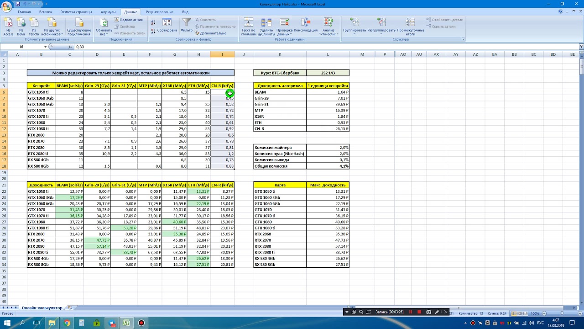This screenshot has height=329, width=584.
Task: Open Текст по столбцам
Action: pos(249,27)
